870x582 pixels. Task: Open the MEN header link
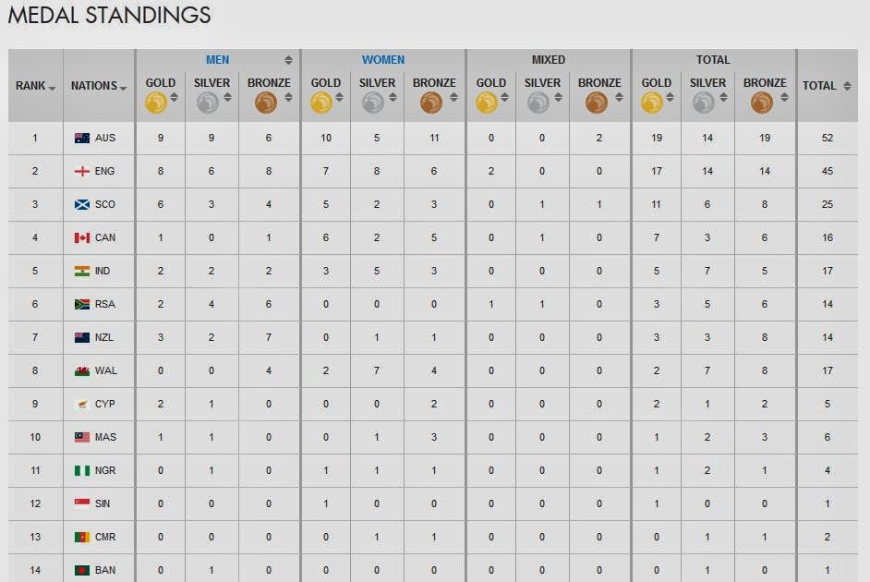(x=218, y=60)
